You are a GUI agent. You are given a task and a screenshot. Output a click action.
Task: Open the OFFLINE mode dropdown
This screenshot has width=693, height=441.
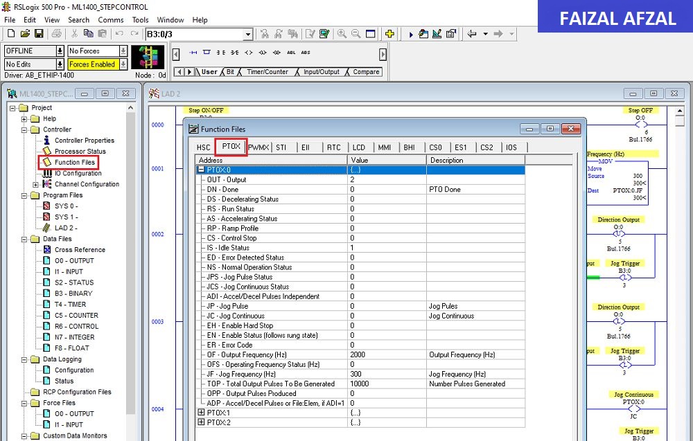60,51
